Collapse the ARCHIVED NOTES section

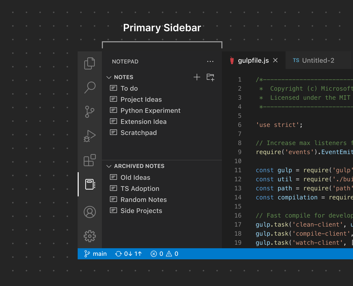(x=109, y=166)
